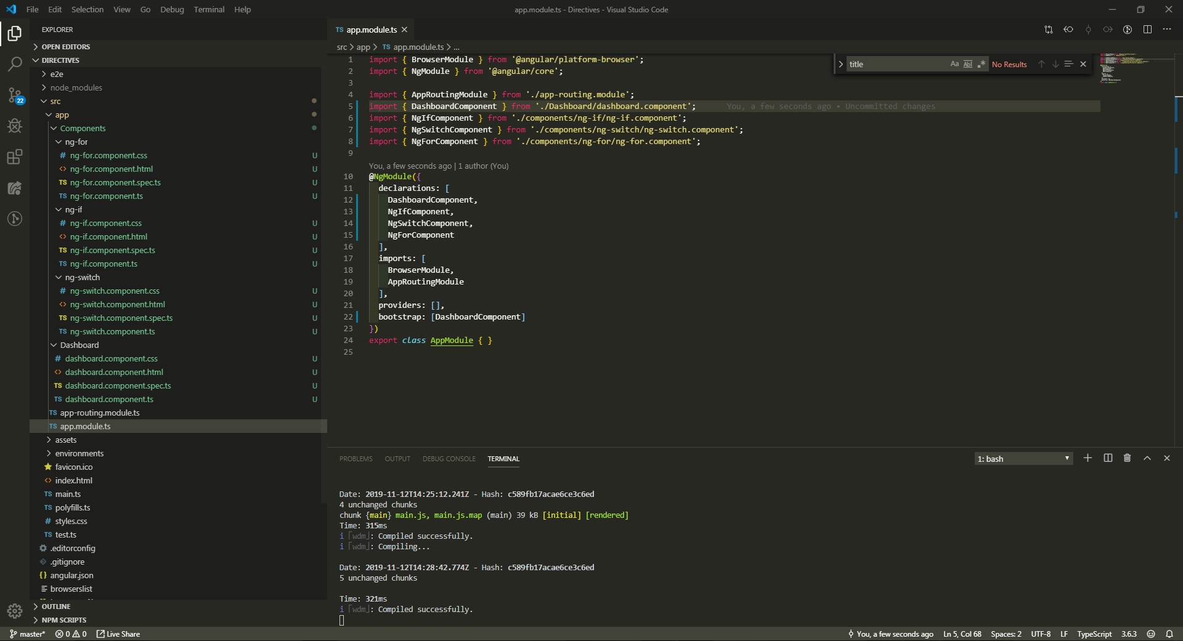This screenshot has height=641, width=1183.
Task: Click the feedback smiley in status bar
Action: pyautogui.click(x=1151, y=634)
